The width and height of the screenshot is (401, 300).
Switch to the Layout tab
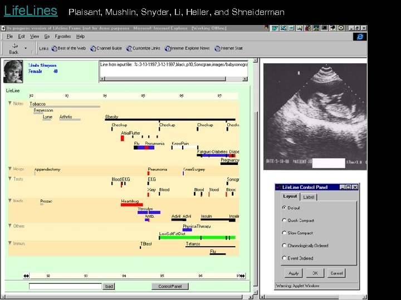coord(290,197)
